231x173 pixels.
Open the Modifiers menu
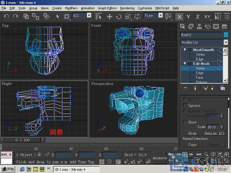[x=71, y=8]
